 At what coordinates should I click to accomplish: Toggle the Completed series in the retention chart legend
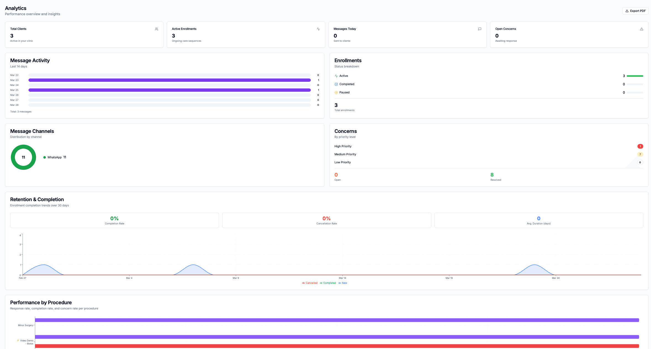point(328,283)
